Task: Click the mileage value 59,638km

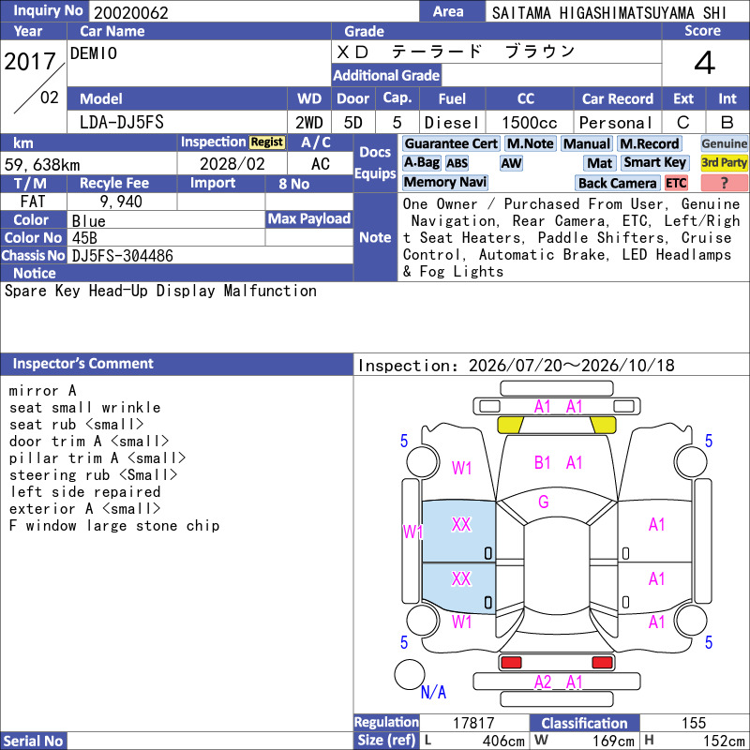Action: point(42,165)
